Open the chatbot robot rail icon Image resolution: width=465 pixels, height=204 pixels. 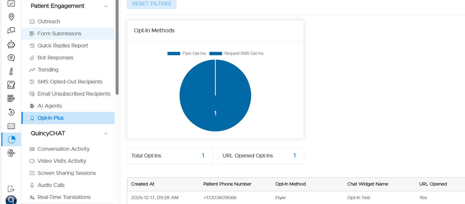click(x=11, y=44)
